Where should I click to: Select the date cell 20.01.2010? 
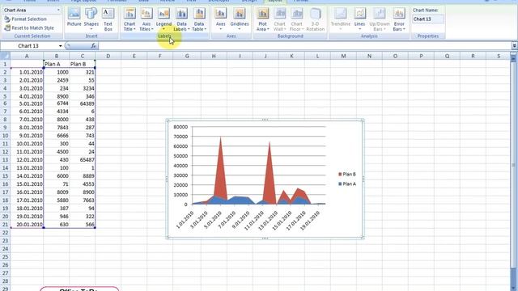click(27, 225)
